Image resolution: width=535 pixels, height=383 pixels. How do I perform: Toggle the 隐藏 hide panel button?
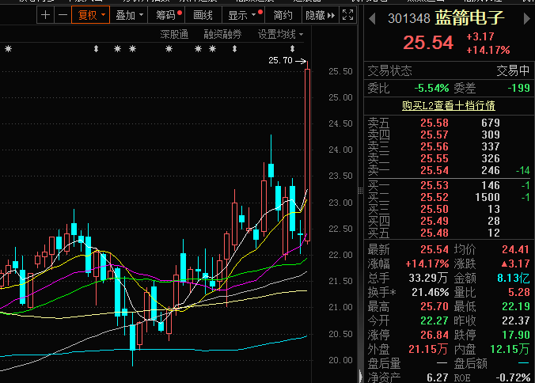pos(317,15)
